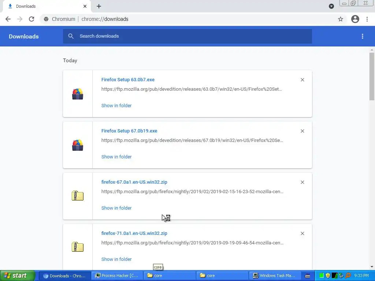
Task: Show Firefox Setup 67.0b19.exe in folder
Action: [116, 157]
